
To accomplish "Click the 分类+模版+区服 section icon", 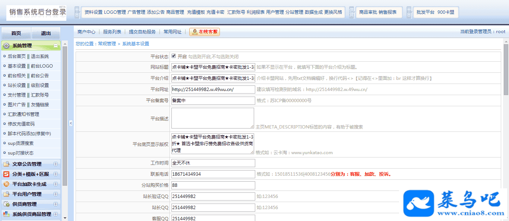I will [6, 174].
